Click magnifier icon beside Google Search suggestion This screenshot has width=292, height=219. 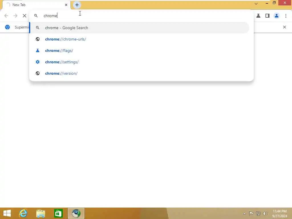click(x=38, y=28)
